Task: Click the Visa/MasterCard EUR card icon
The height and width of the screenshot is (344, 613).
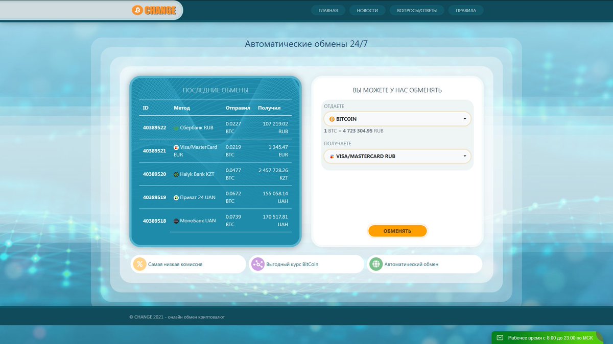Action: click(x=176, y=147)
